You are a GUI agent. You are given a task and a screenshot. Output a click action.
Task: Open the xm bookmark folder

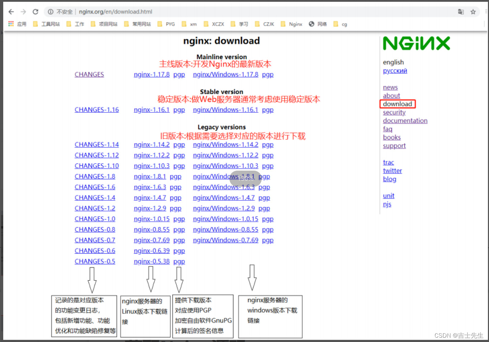pyautogui.click(x=189, y=24)
